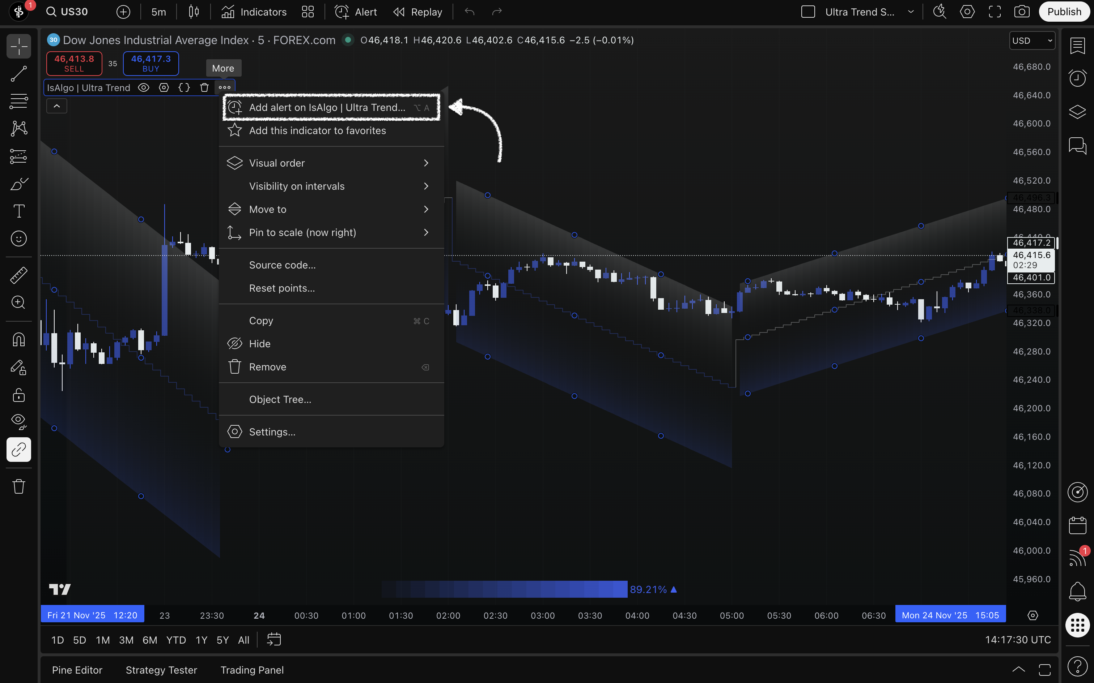The width and height of the screenshot is (1094, 683).
Task: Toggle the lock all drawings icon
Action: tap(18, 395)
